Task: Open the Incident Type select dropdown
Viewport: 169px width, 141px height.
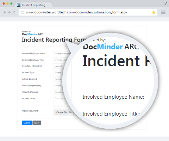Action: click(x=58, y=73)
